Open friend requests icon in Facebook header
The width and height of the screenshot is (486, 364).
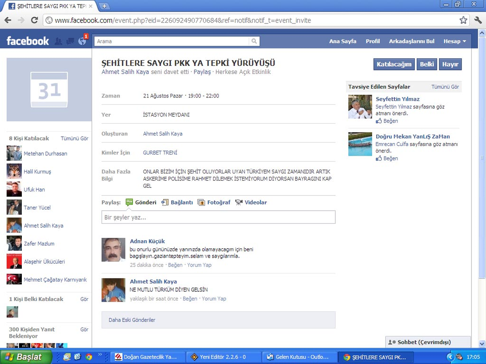click(58, 41)
